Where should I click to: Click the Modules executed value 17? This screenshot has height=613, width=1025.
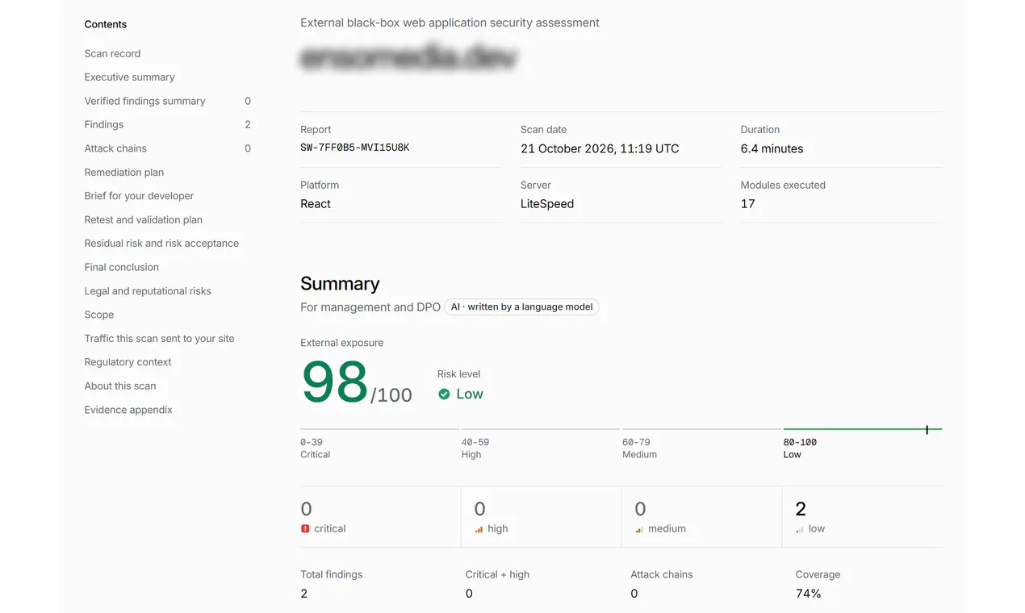747,204
